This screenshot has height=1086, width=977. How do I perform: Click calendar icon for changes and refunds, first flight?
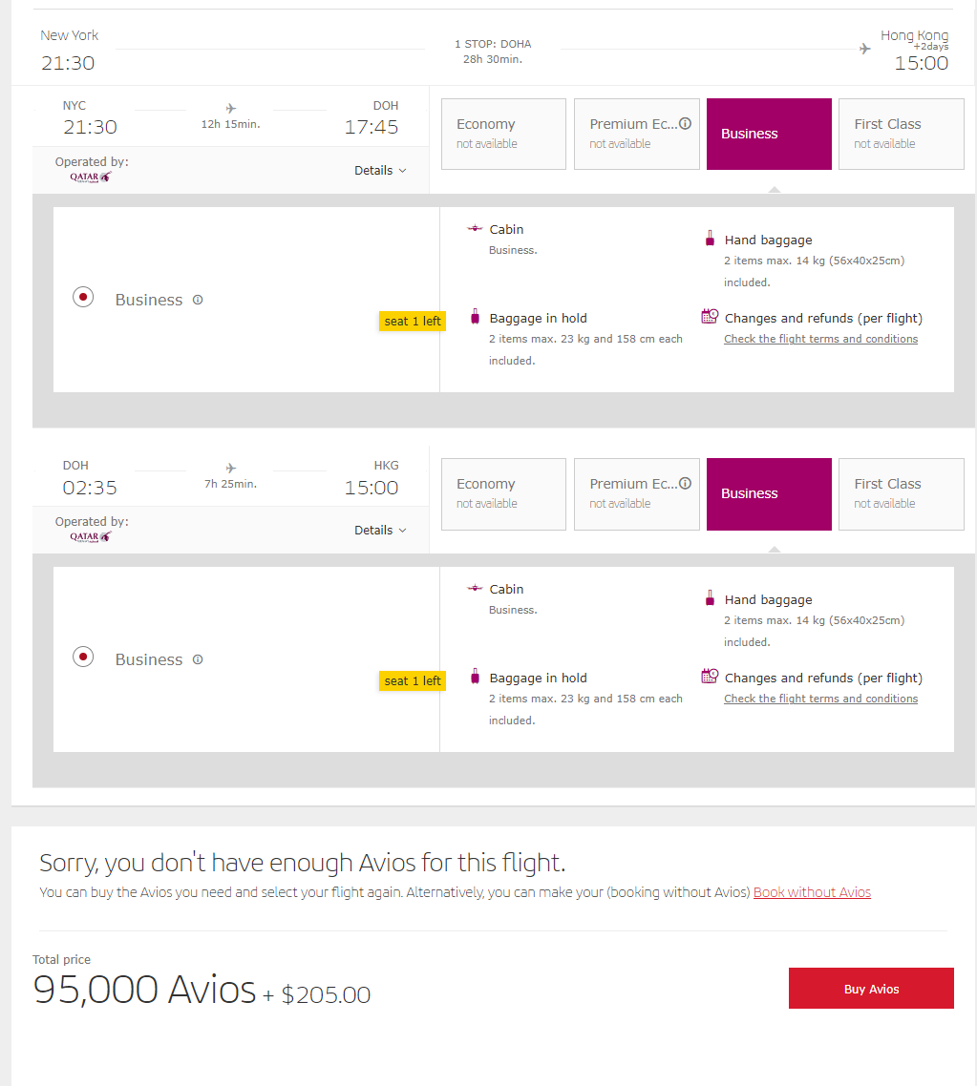(x=709, y=317)
